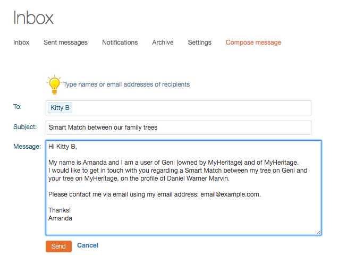Click the 'Amanda' signature line

click(x=60, y=218)
